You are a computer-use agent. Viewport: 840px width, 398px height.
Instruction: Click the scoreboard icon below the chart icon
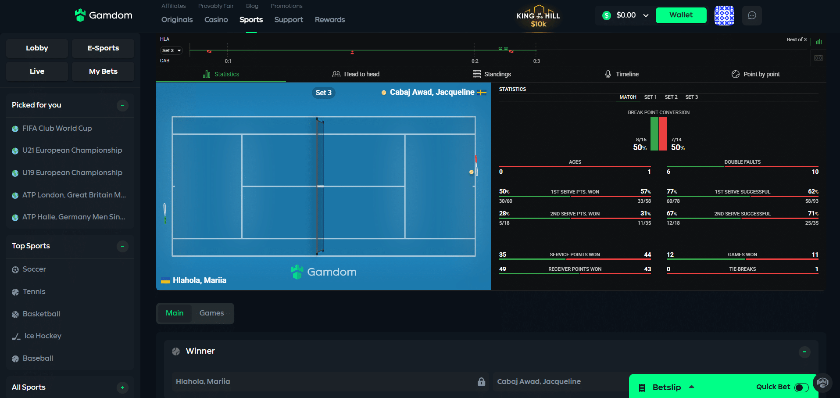[x=819, y=58]
